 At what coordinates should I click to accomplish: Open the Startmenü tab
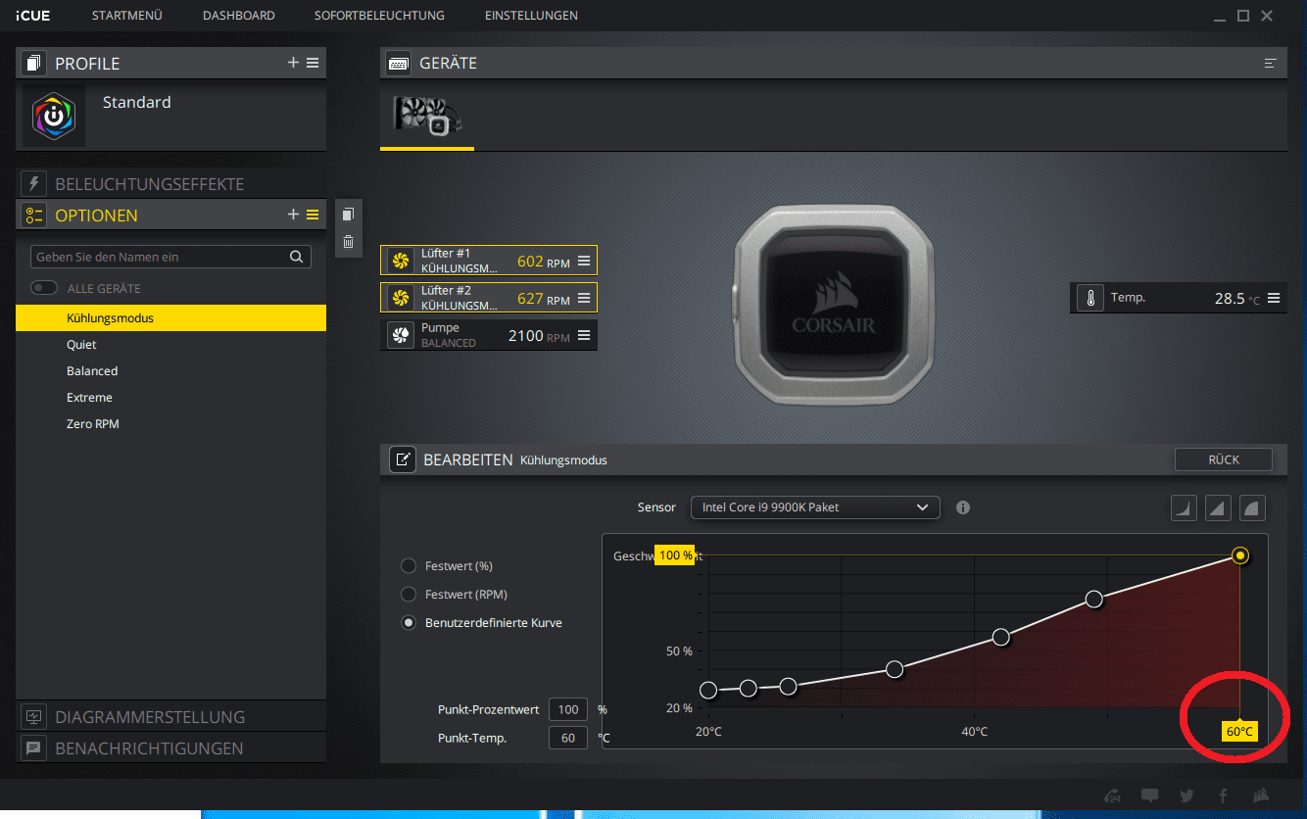point(127,16)
